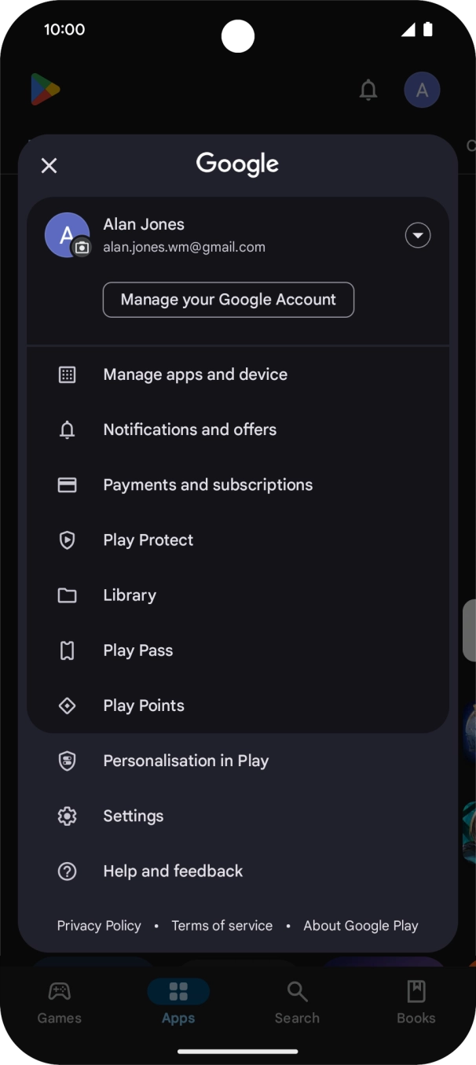Switch to the Games tab
This screenshot has width=476, height=1065.
click(x=59, y=1000)
